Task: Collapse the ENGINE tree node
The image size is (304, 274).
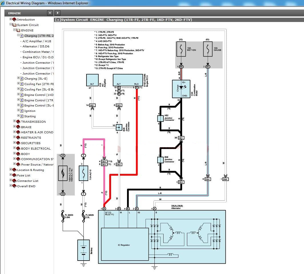Action: 15,30
